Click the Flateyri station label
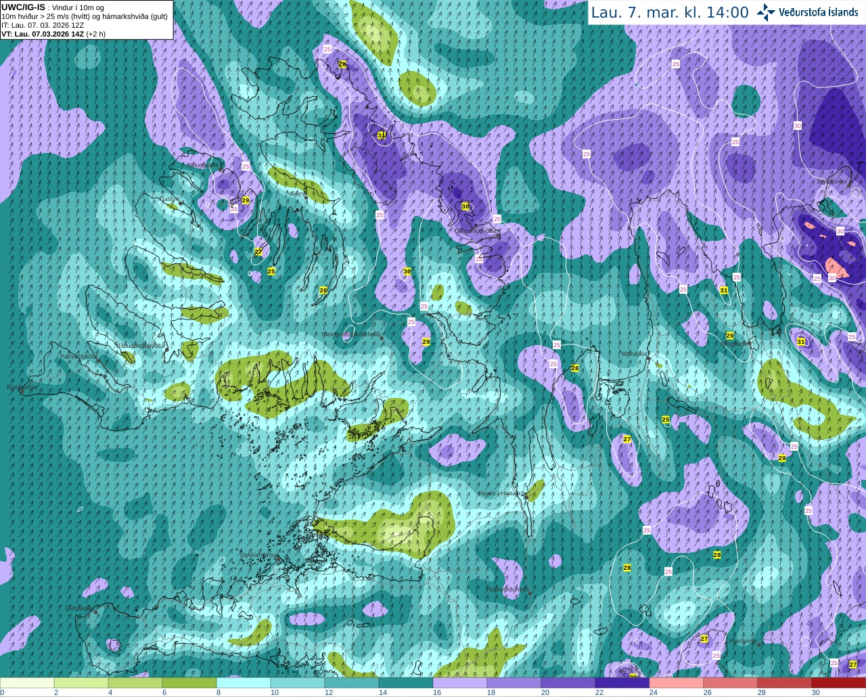Screen dimensions: 866x697 [x=169, y=199]
